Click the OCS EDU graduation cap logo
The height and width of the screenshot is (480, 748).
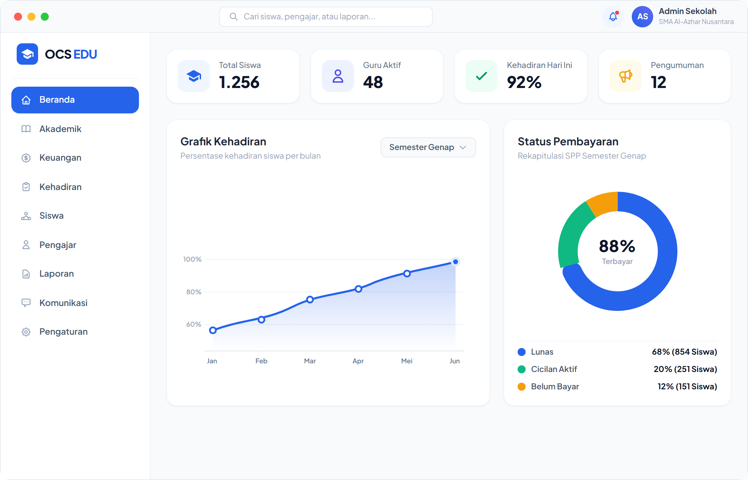pos(27,54)
